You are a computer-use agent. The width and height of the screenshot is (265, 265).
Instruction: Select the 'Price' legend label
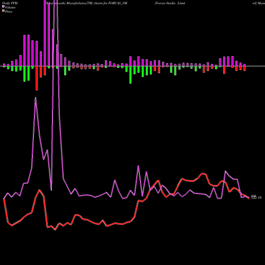point(9,12)
